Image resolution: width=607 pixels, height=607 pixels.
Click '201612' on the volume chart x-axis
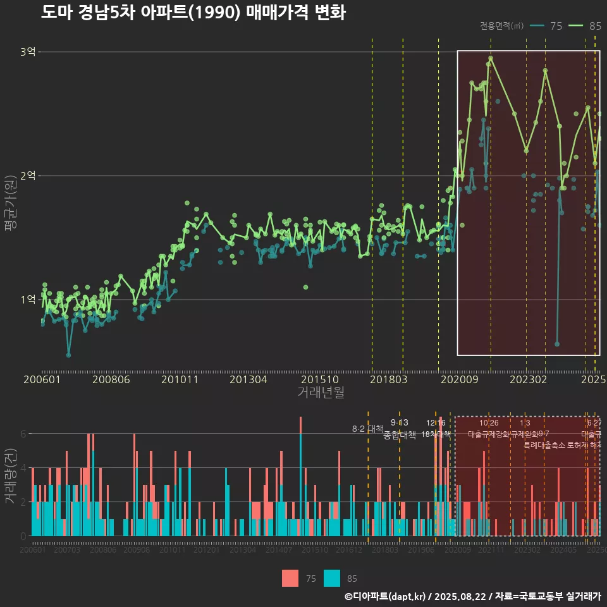point(349,549)
